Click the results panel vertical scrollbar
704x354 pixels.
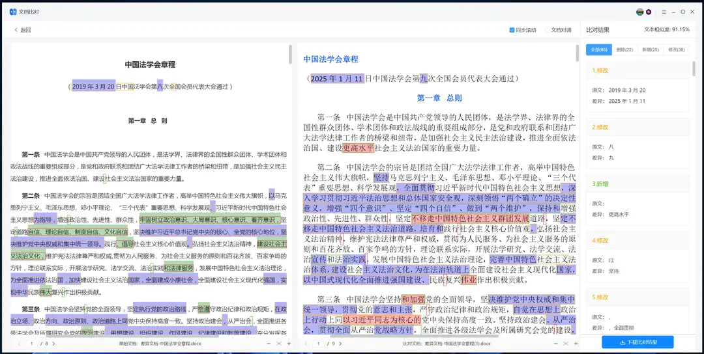pos(694,68)
